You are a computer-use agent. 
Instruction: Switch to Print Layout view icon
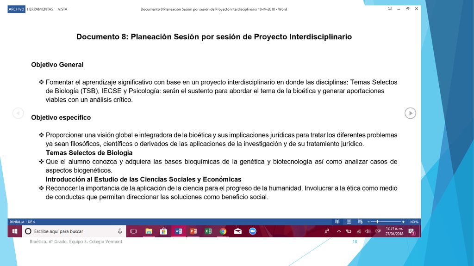pos(349,222)
